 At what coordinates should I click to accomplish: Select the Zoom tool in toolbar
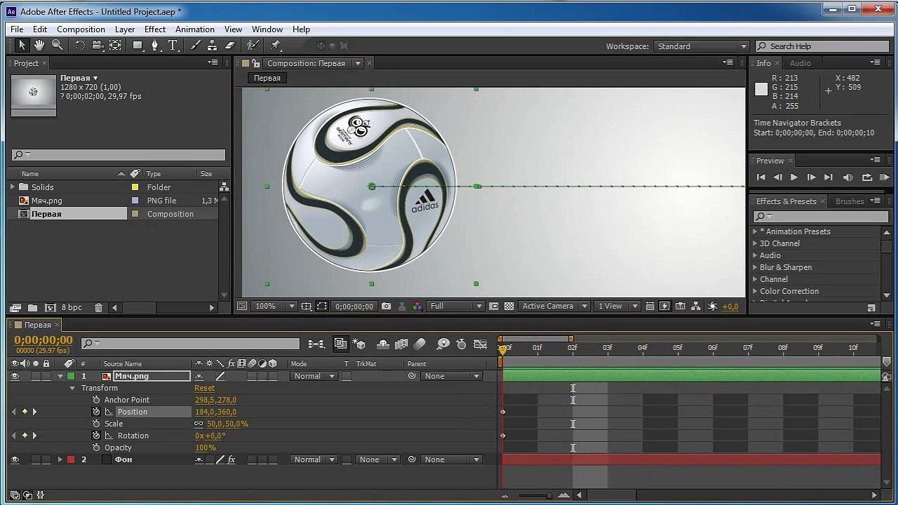[x=58, y=46]
